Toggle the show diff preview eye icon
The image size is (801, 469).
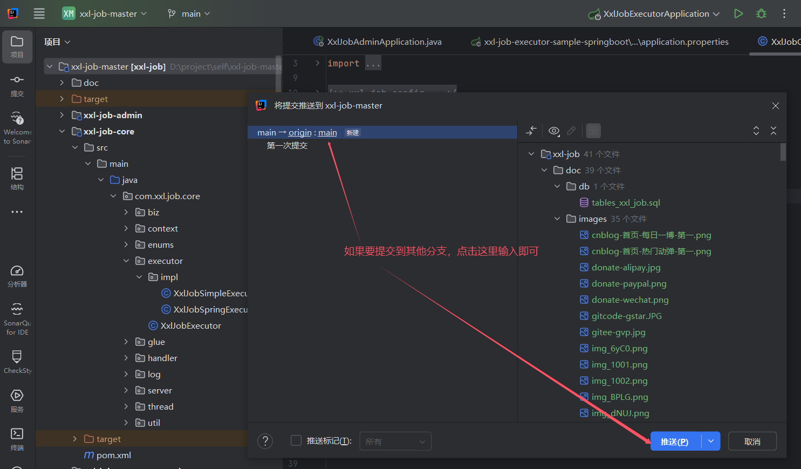coord(554,131)
